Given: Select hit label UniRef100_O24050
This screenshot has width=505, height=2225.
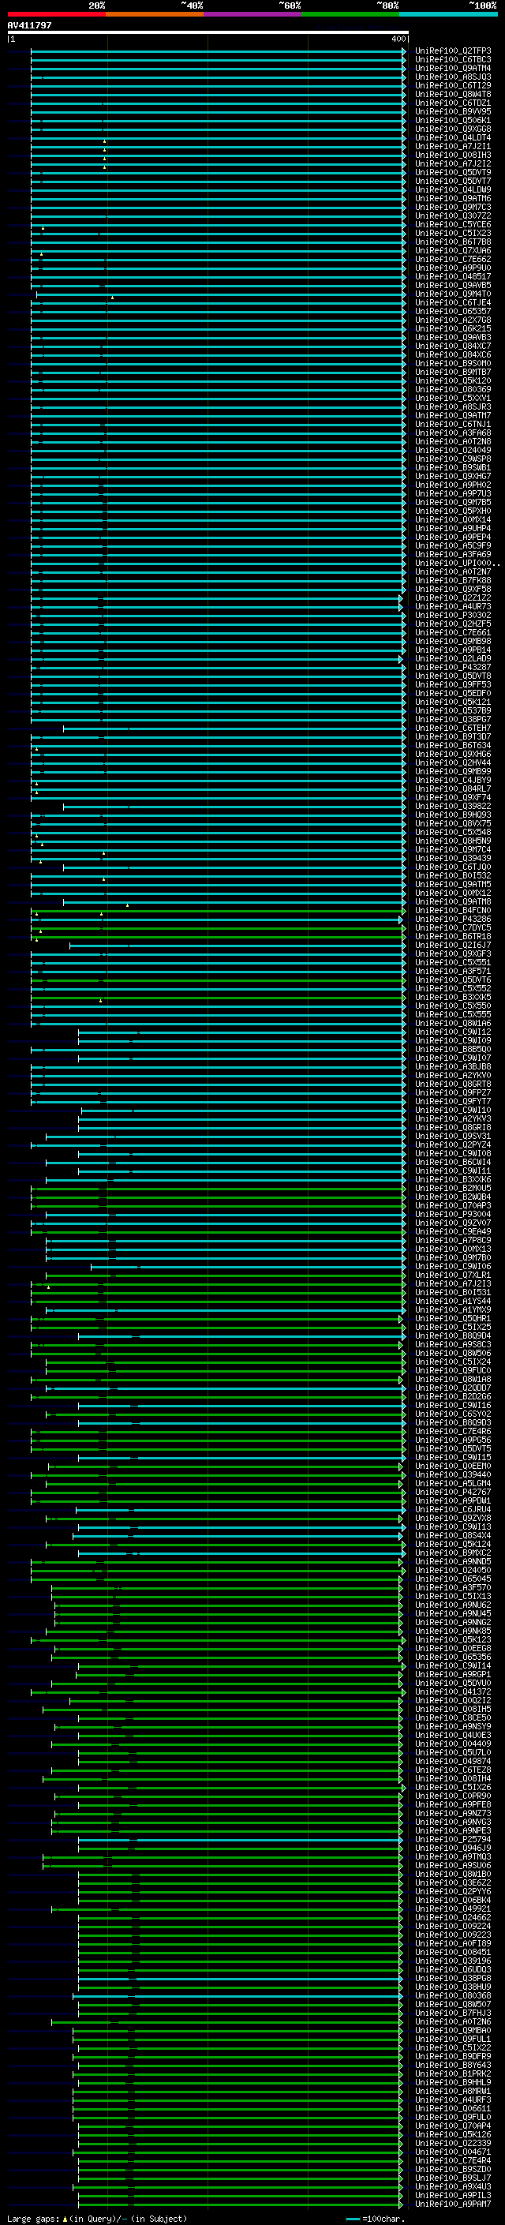Looking at the screenshot, I should [x=453, y=1570].
